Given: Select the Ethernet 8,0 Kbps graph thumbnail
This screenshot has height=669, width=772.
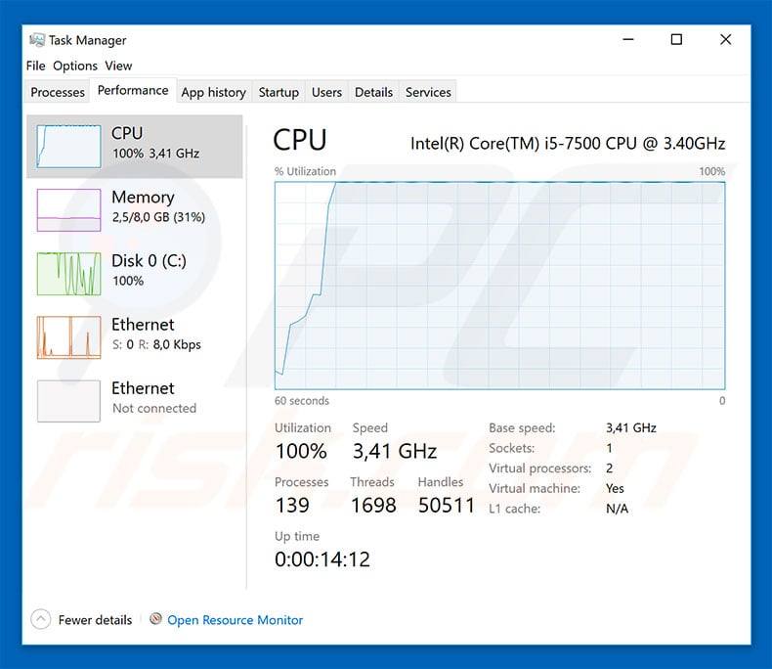Looking at the screenshot, I should [69, 337].
